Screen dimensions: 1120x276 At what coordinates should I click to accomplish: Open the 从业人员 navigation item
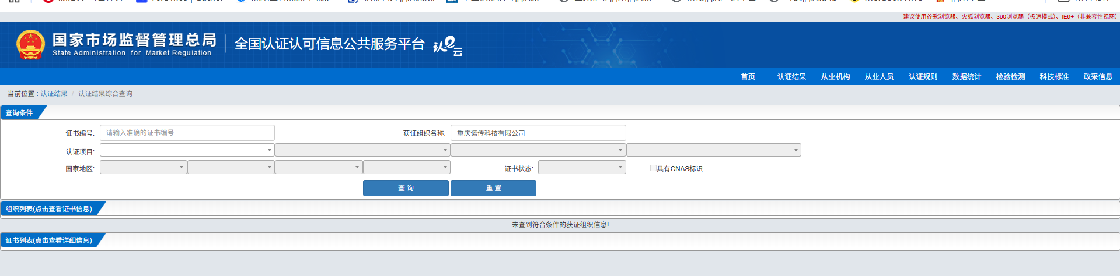879,77
